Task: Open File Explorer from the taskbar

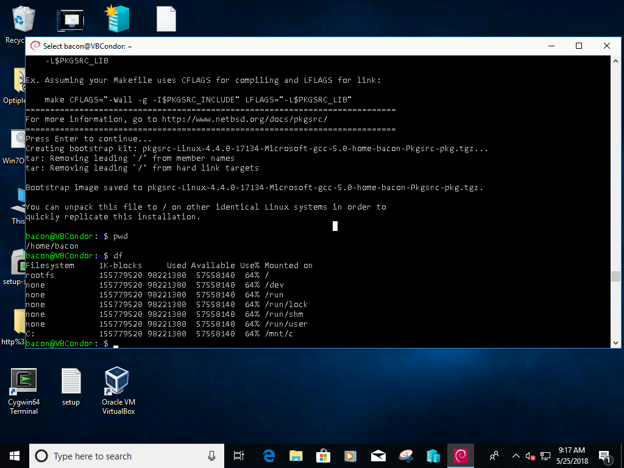Action: tap(296, 456)
